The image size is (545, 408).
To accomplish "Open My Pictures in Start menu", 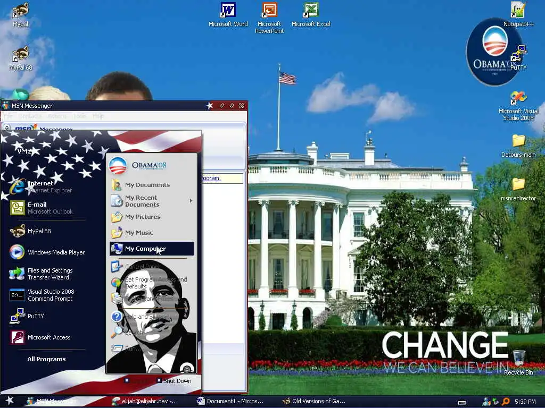I will 152,217.
